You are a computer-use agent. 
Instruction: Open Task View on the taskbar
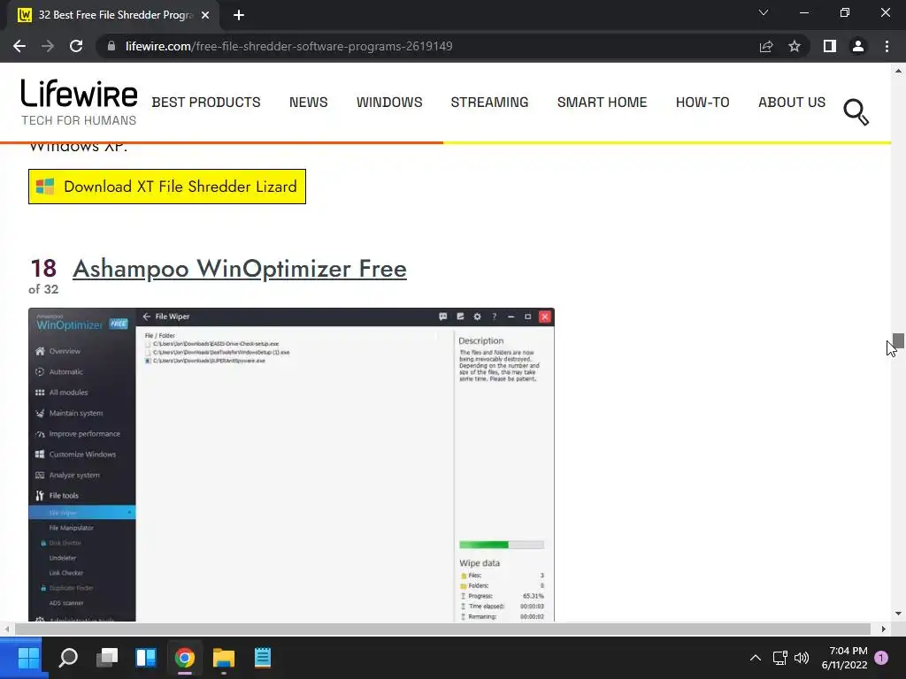click(x=107, y=658)
